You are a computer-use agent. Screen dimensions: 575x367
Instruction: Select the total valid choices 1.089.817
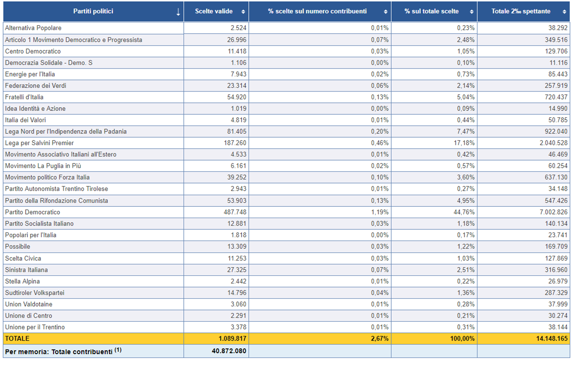(x=231, y=339)
